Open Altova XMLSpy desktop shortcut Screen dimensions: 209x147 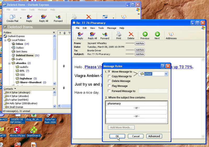(x=17, y=132)
